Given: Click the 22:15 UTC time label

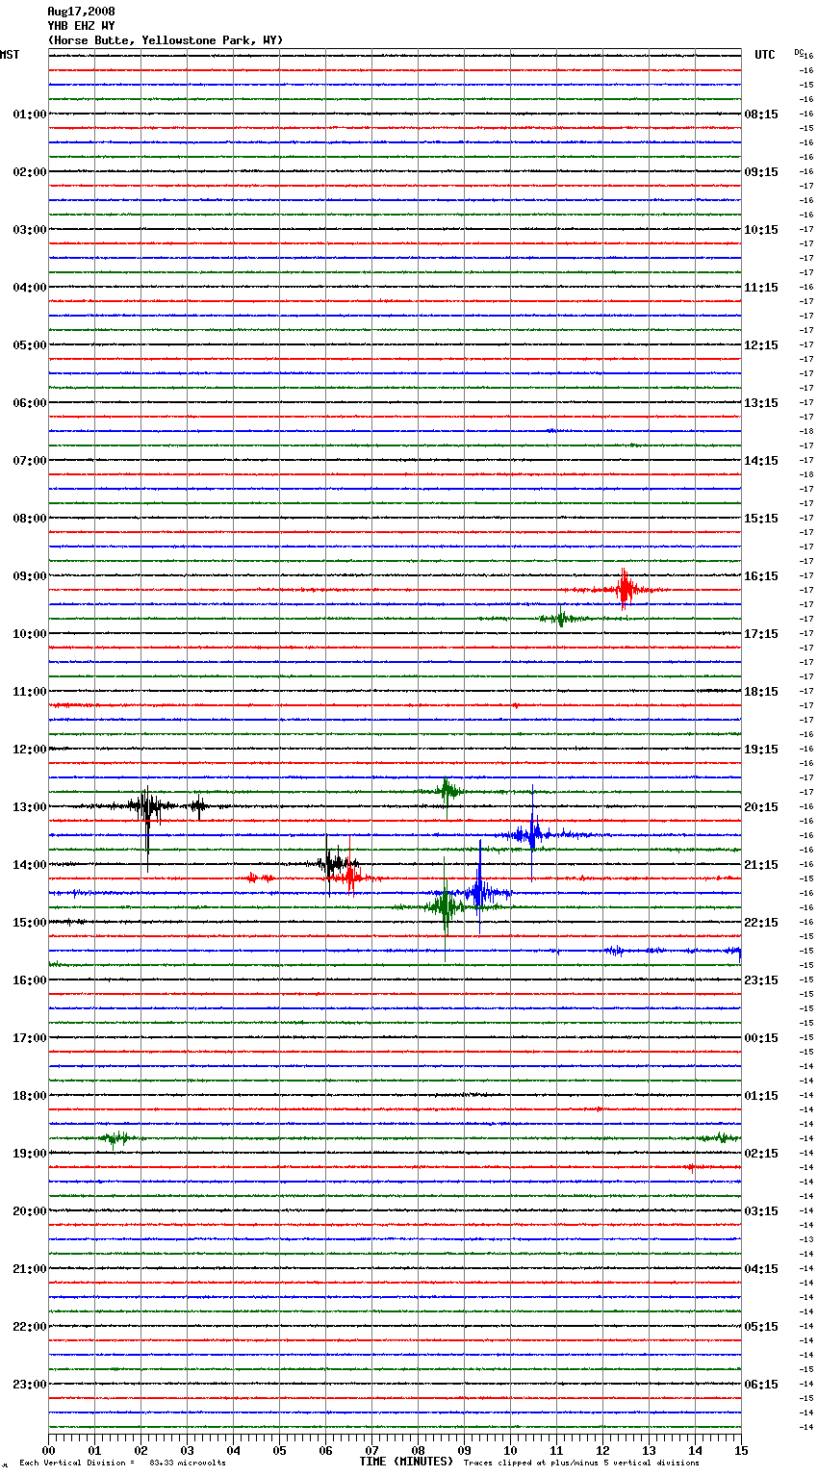Looking at the screenshot, I should (x=761, y=923).
